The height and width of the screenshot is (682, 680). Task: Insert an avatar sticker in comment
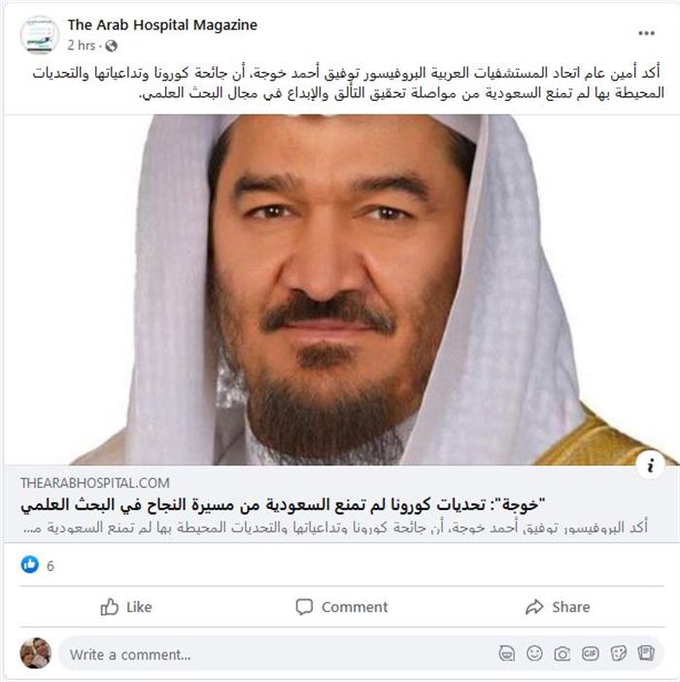(x=506, y=653)
